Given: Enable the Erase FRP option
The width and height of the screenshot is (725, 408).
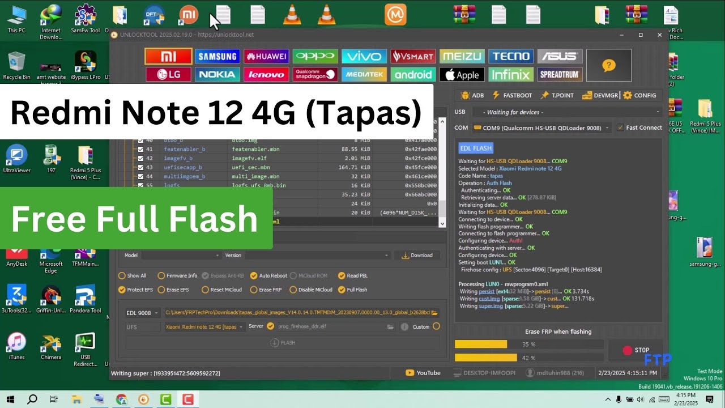Looking at the screenshot, I should coord(266,290).
